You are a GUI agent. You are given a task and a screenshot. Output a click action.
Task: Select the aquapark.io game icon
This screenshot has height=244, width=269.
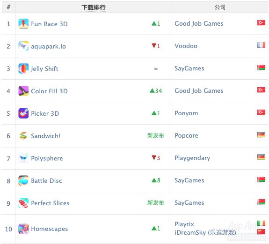point(23,46)
